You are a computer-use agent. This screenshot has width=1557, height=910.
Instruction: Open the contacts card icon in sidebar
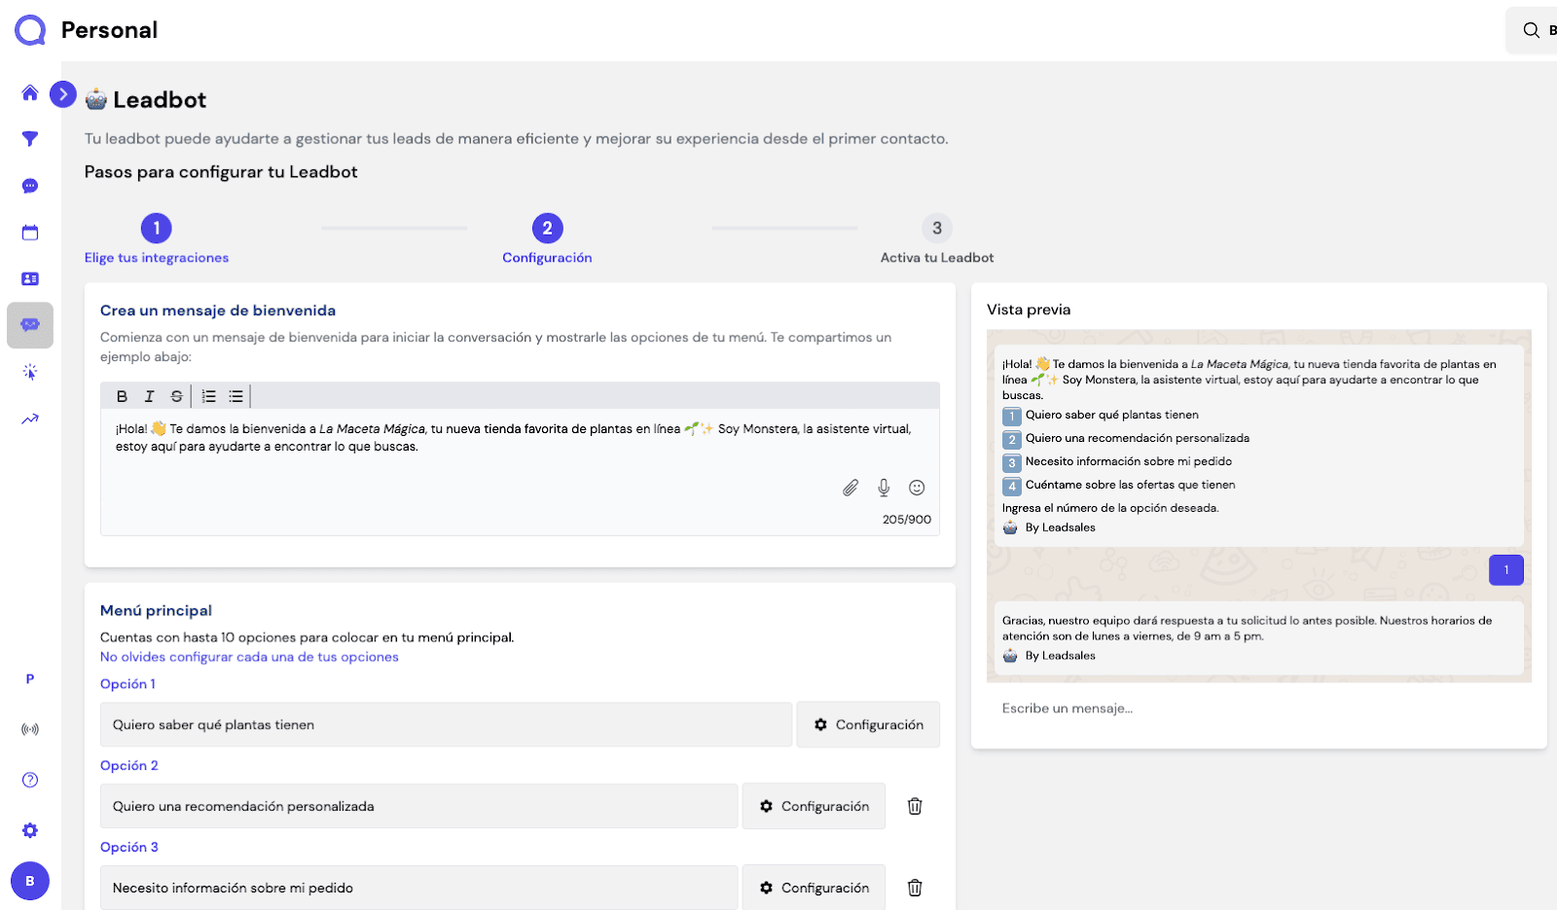30,278
